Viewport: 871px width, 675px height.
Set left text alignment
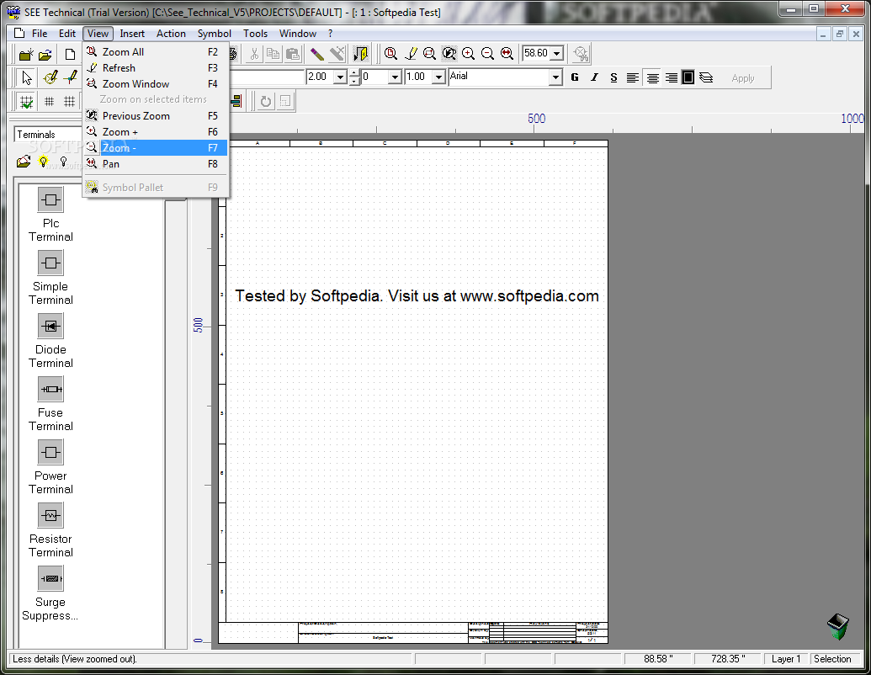click(x=633, y=77)
